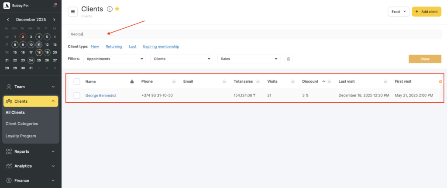Expand the Team sidebar section
Image resolution: width=447 pixels, height=188 pixels.
(x=31, y=87)
